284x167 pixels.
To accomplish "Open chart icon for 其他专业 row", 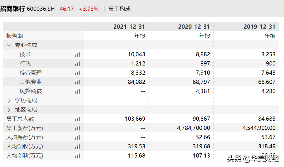I will (x=77, y=82).
